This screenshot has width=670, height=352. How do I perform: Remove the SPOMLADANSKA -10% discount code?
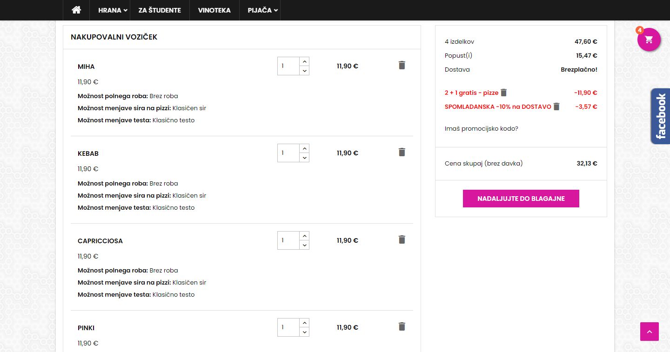point(556,106)
